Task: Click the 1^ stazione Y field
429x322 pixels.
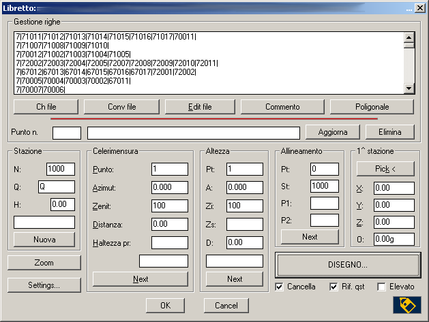Action: tap(394, 205)
